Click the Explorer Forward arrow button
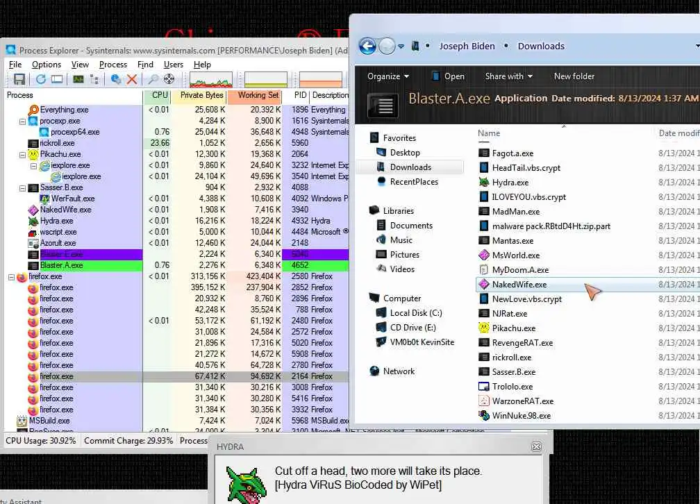Viewport: 700px width, 504px height. (x=387, y=46)
